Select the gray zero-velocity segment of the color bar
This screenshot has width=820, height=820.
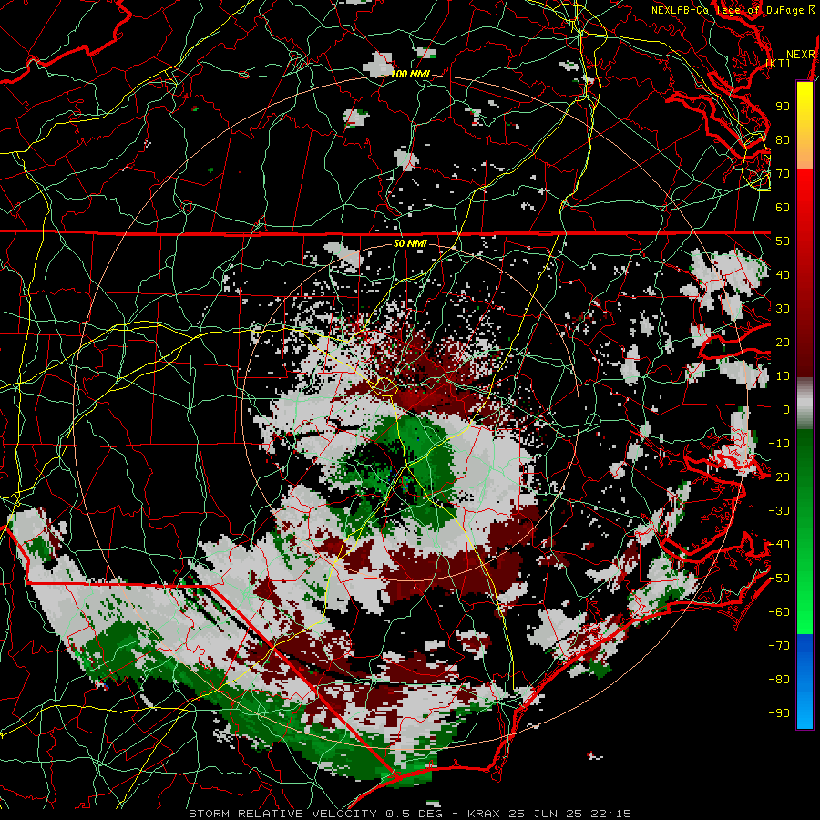[x=805, y=404]
